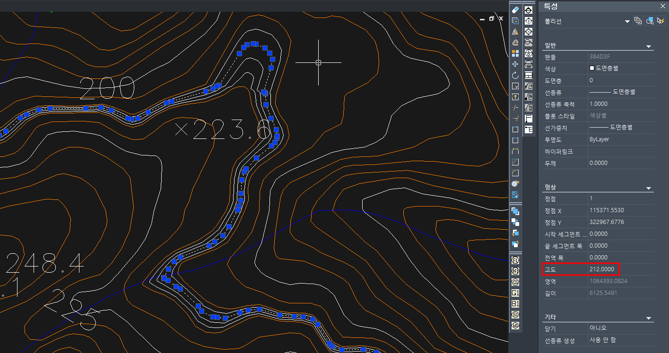Select the Array tool

click(x=515, y=53)
